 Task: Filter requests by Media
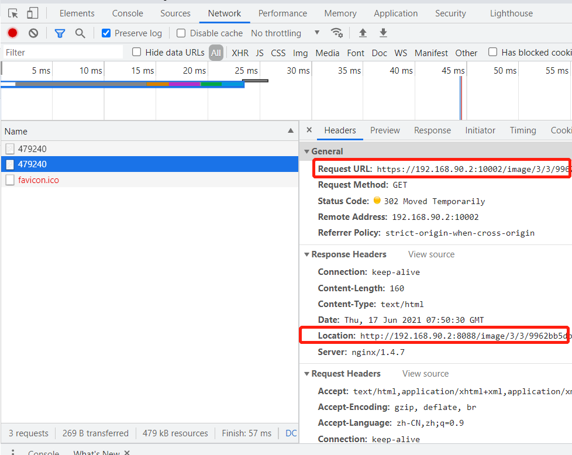coord(327,53)
